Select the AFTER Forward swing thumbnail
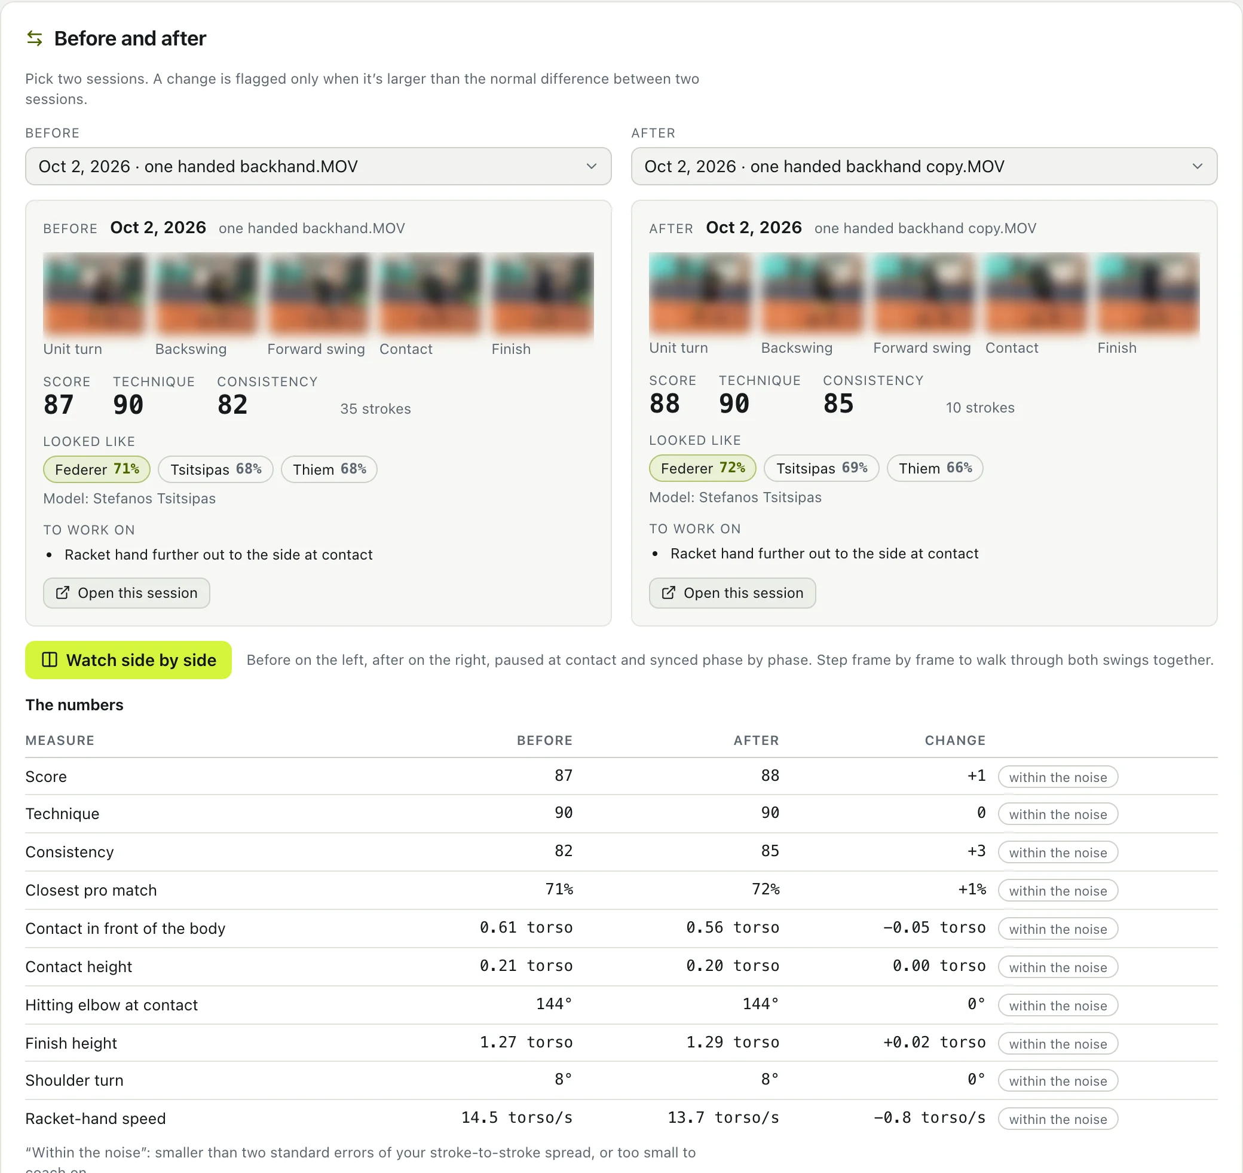The width and height of the screenshot is (1243, 1173). [924, 292]
